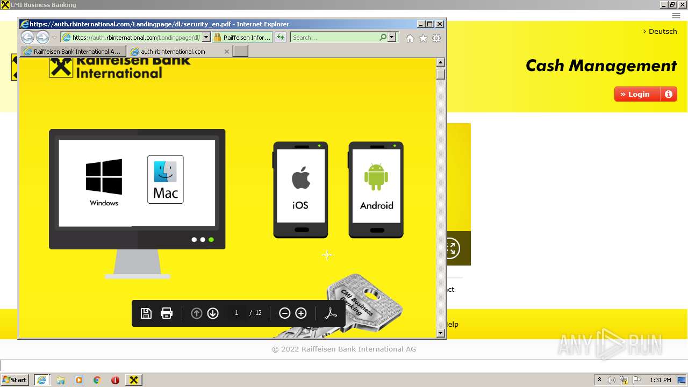This screenshot has height=387, width=688.
Task: Click Raiffeisen copyright footer text
Action: pos(344,349)
